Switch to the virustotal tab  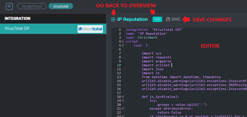click(61, 6)
